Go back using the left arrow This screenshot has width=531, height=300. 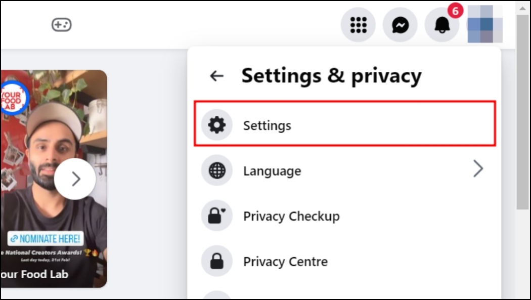coord(216,76)
